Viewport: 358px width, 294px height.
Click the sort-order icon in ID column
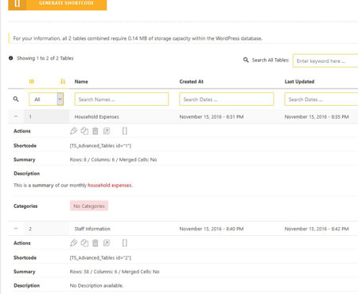coord(63,81)
